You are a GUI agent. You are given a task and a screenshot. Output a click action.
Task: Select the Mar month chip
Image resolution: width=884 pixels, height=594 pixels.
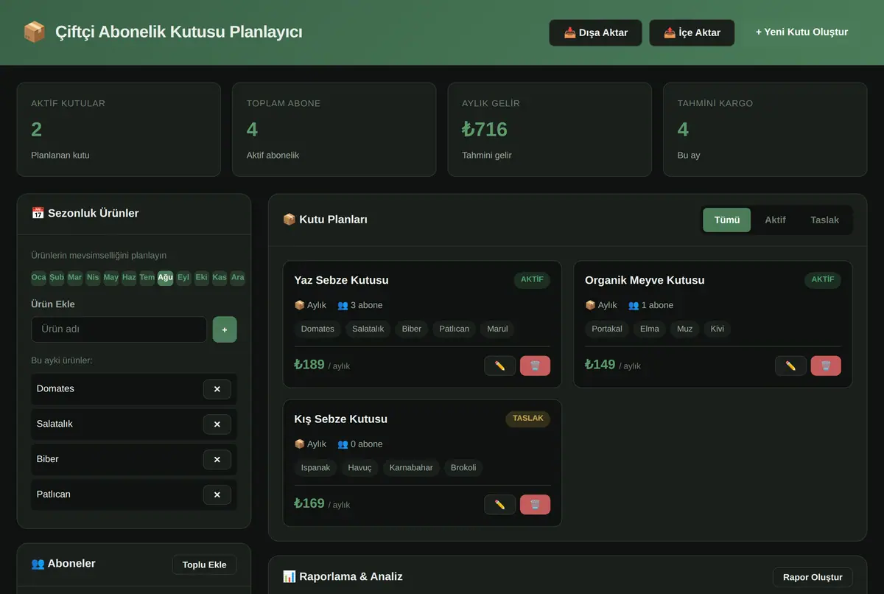tap(75, 278)
